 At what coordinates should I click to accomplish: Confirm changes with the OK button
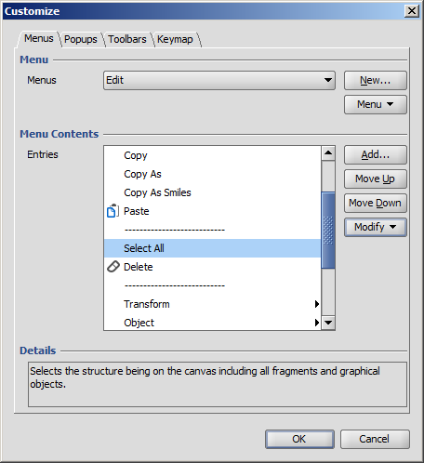[299, 439]
